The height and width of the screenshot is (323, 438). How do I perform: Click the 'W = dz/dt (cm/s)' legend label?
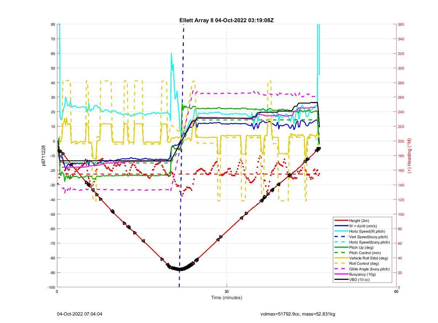tap(363, 226)
